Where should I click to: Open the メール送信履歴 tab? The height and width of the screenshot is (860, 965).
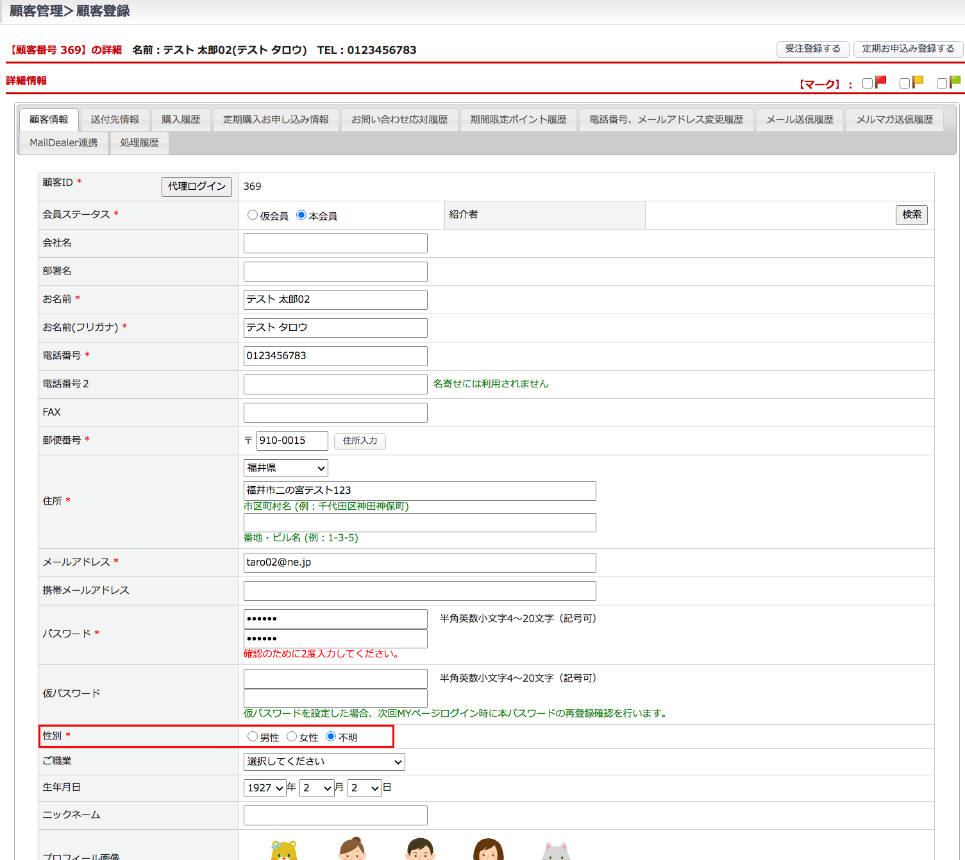pyautogui.click(x=800, y=120)
